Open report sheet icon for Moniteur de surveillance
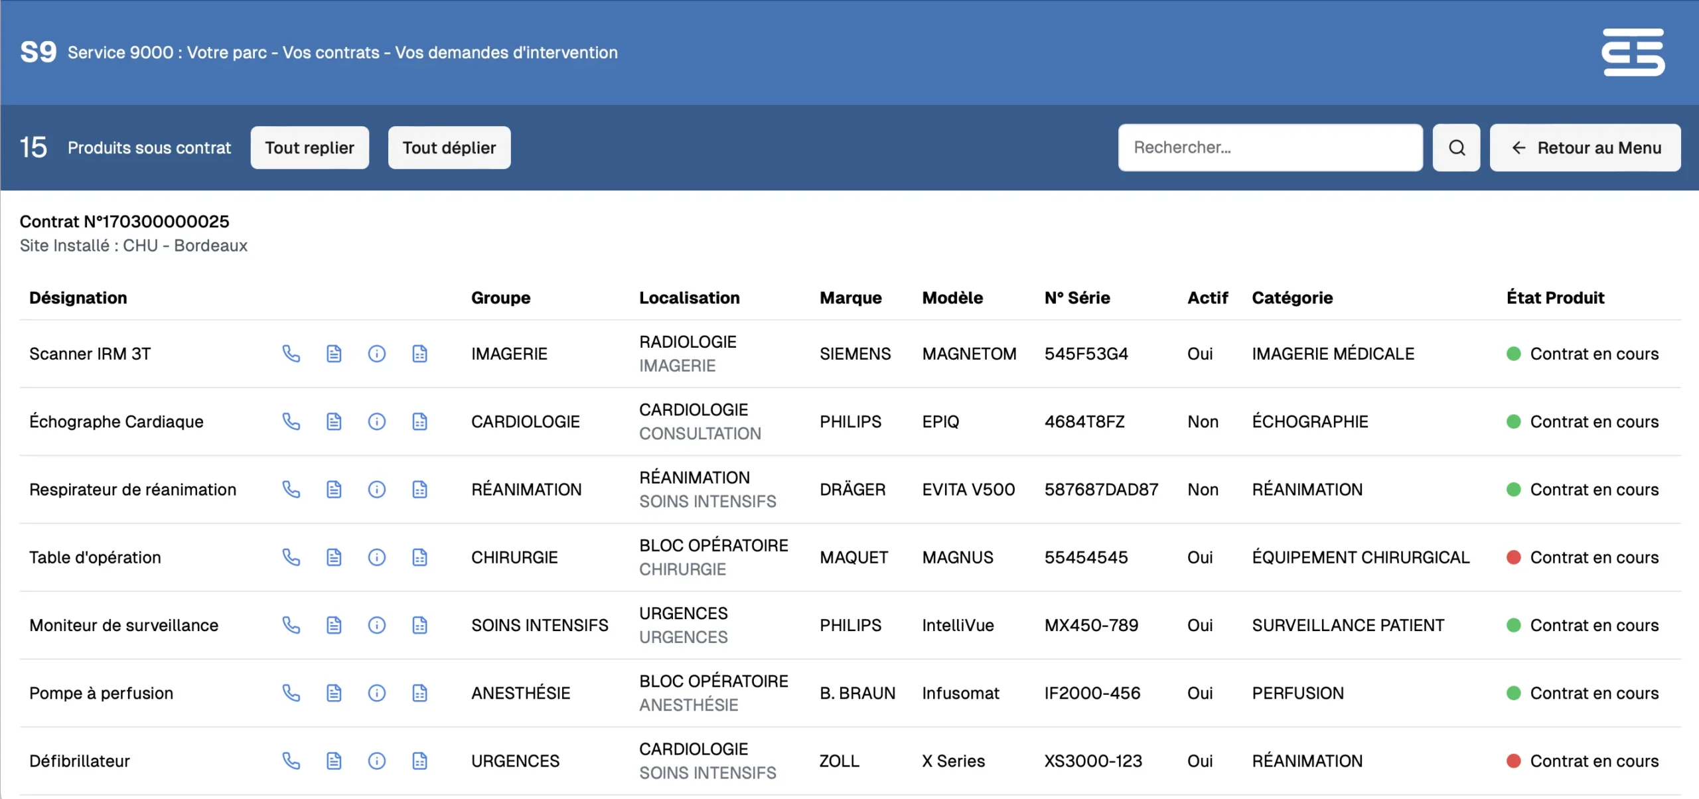 (x=419, y=624)
